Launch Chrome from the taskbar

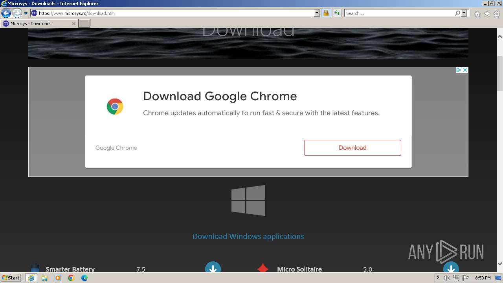(x=71, y=278)
